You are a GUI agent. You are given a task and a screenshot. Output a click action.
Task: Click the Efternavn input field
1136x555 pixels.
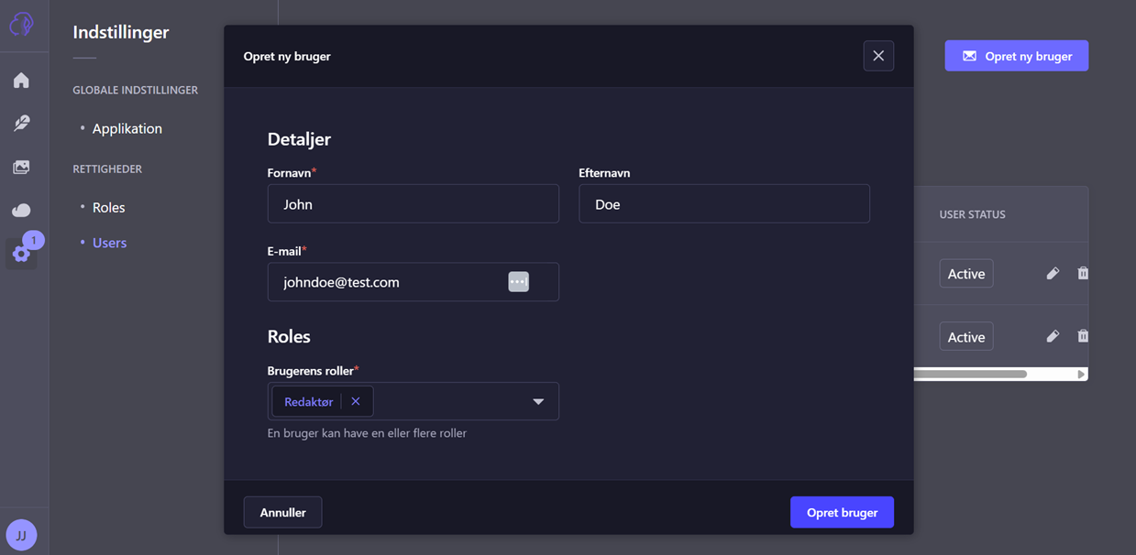pyautogui.click(x=723, y=204)
